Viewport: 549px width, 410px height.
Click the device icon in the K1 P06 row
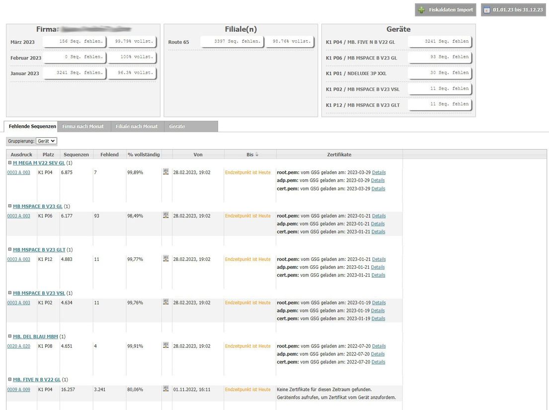pos(166,215)
